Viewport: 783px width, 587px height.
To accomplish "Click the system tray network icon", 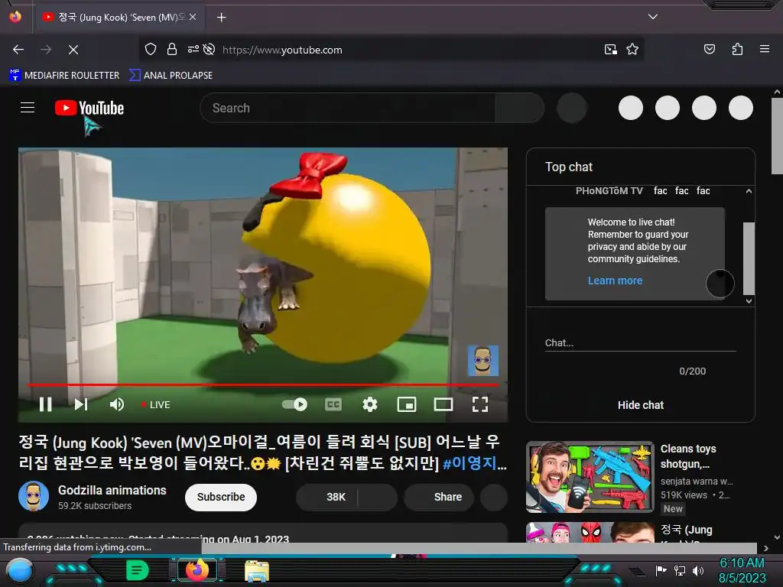I will pos(680,570).
